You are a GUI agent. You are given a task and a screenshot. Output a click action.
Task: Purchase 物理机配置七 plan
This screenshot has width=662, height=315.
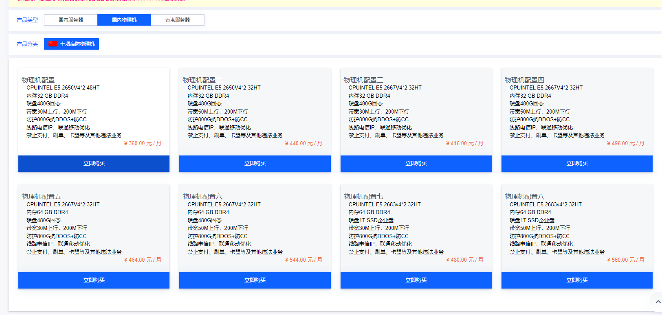(x=416, y=280)
